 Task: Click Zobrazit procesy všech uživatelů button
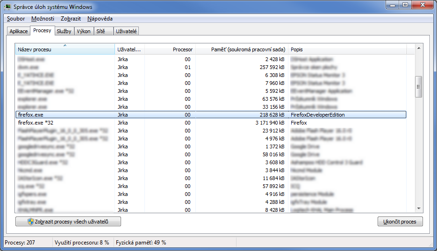click(x=68, y=222)
